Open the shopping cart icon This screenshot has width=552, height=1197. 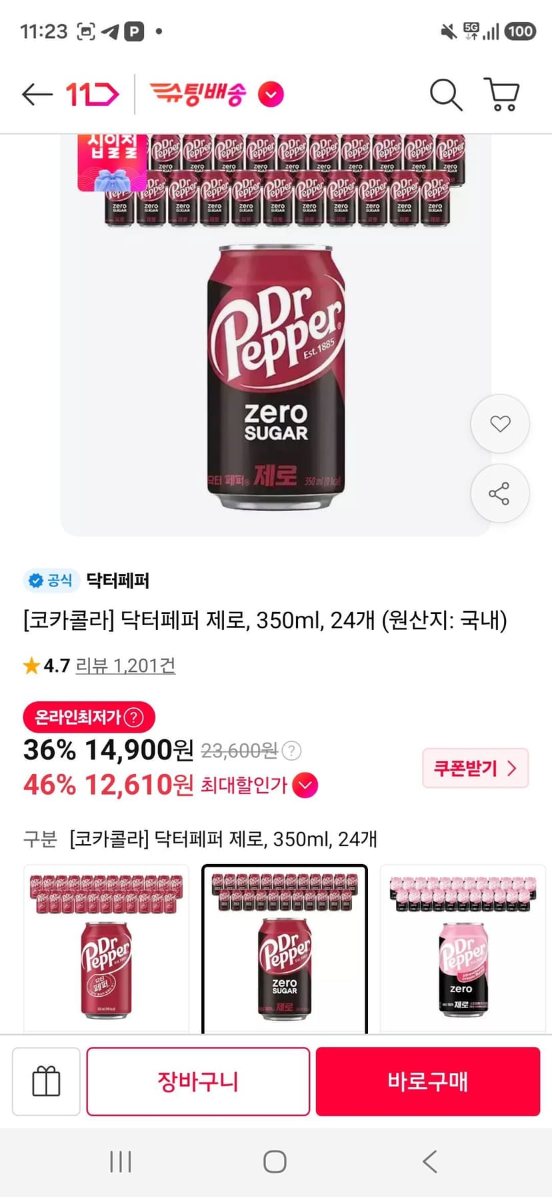pos(501,95)
